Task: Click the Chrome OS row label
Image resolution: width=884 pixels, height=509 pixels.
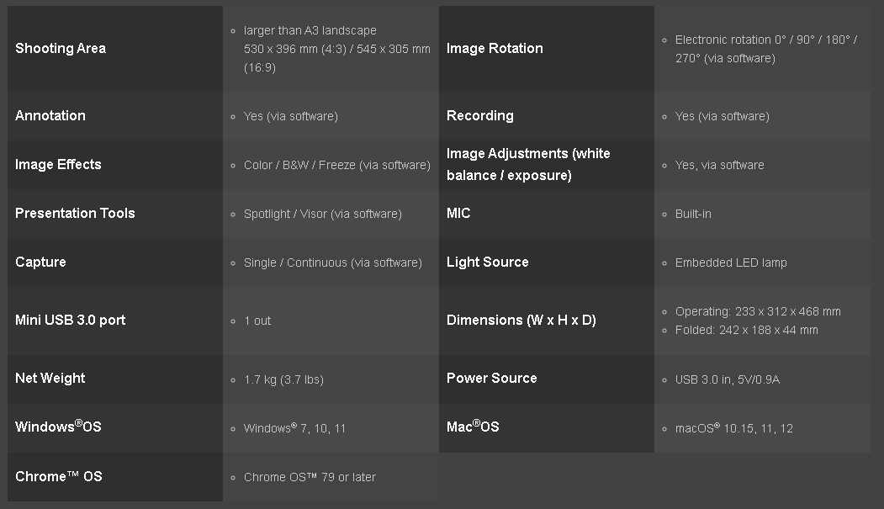Action: pos(59,477)
